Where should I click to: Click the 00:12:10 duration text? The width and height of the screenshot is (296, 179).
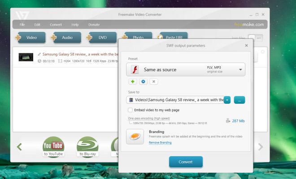(48, 61)
